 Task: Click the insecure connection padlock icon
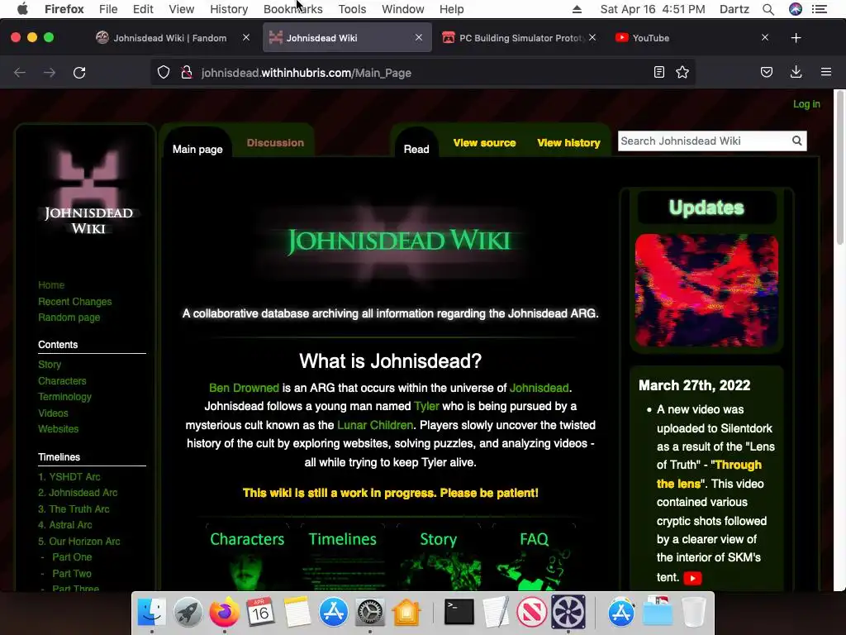(x=187, y=73)
